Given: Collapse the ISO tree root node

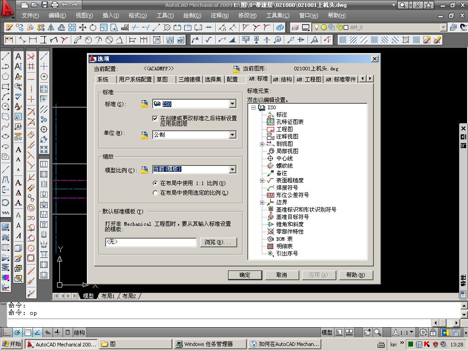Looking at the screenshot, I should coord(253,107).
